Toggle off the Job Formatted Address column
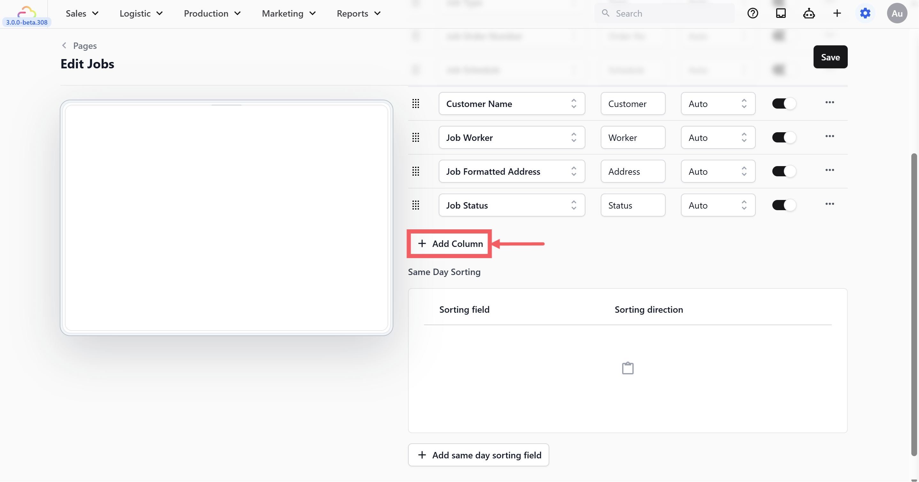 [x=784, y=172]
